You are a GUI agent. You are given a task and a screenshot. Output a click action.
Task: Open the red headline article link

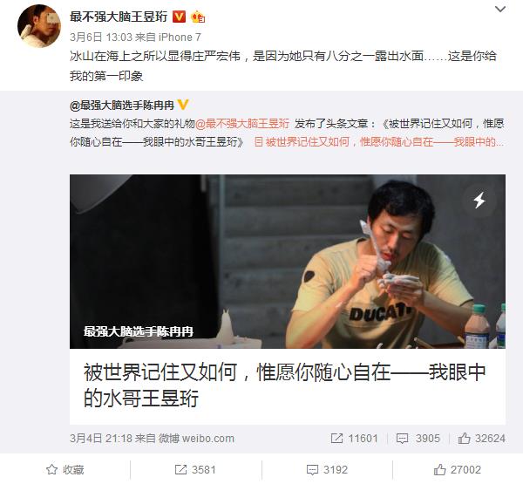379,142
